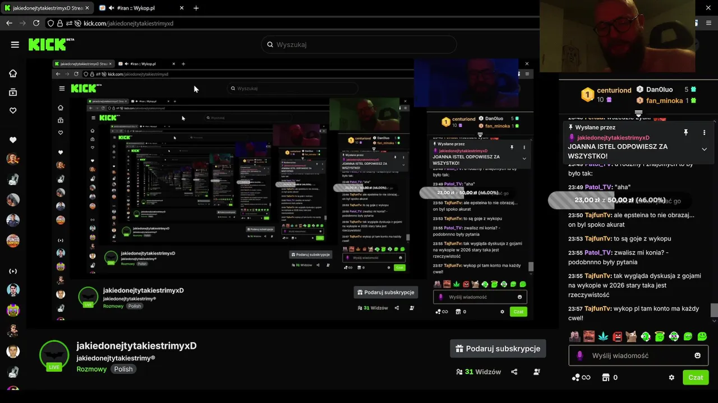
Task: Open Following outline heart in sidebar
Action: [13, 111]
